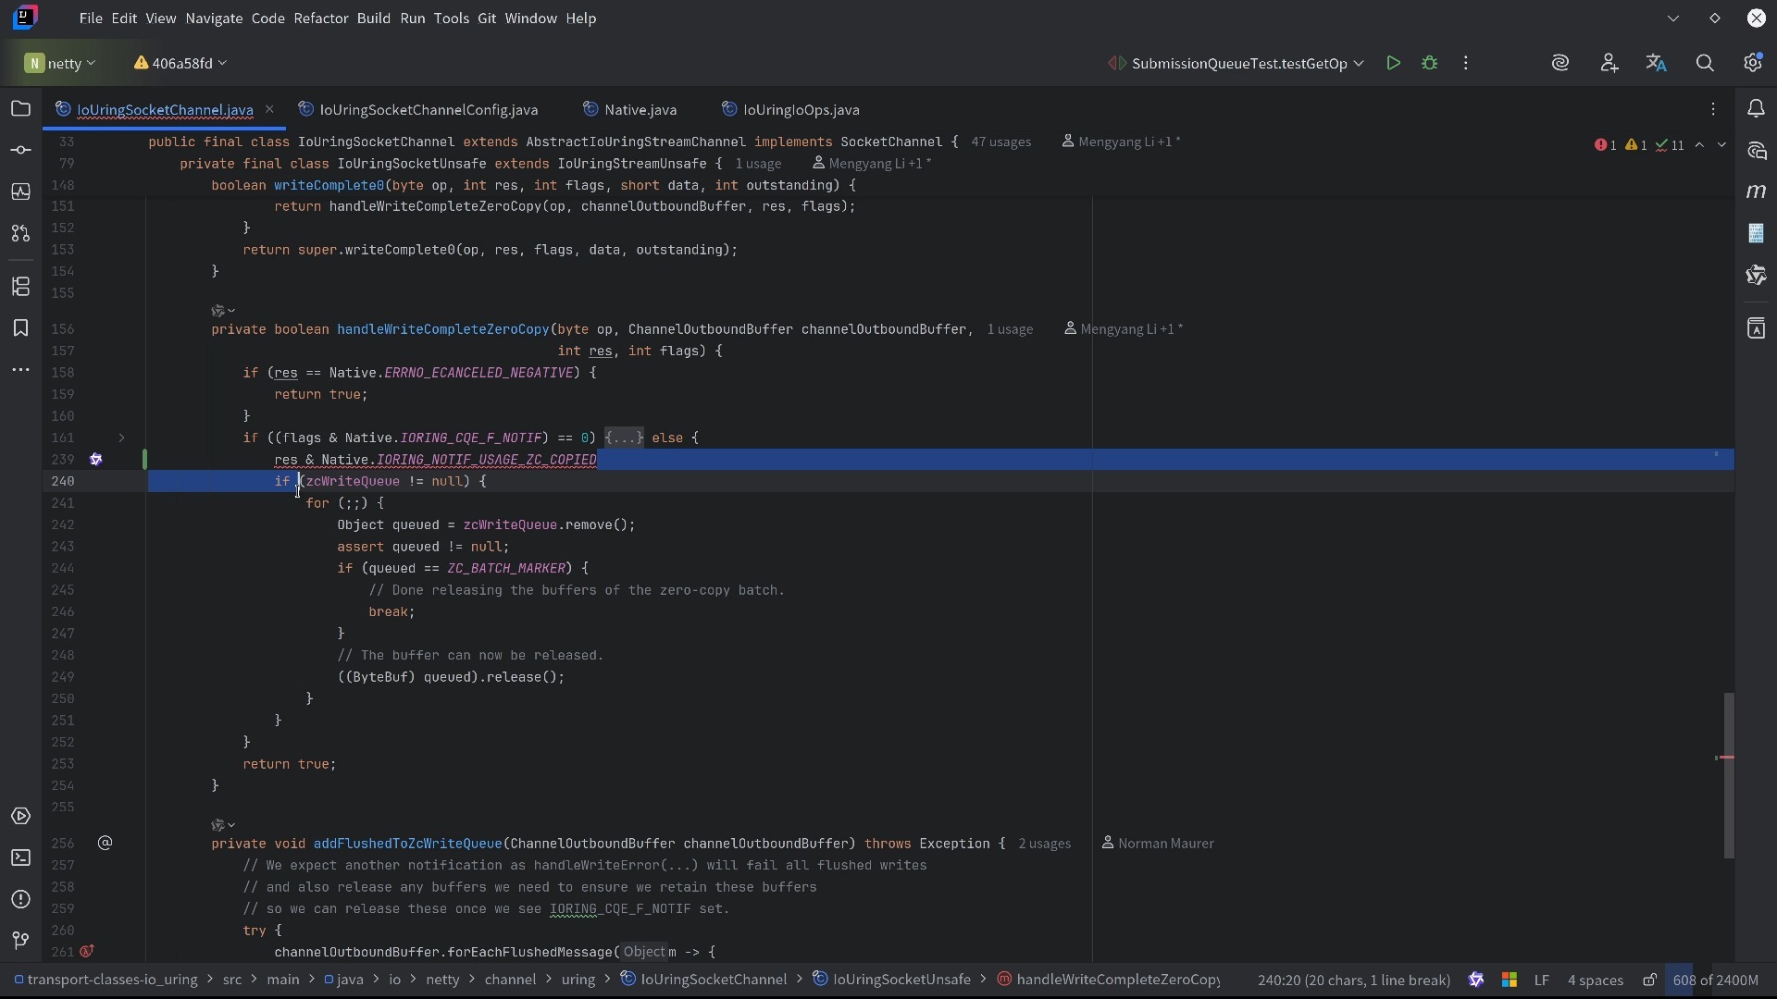Open the Problems tool window icon
Viewport: 1777px width, 999px height.
point(20,900)
